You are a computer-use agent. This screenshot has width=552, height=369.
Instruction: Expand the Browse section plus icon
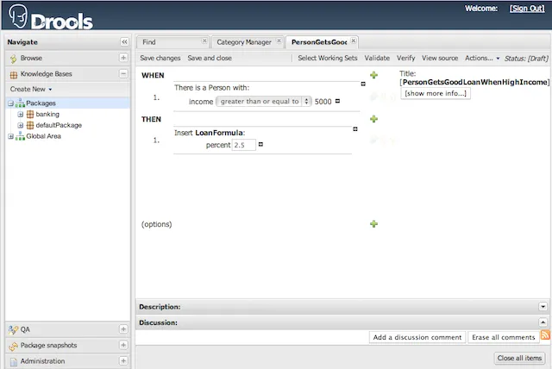[123, 58]
